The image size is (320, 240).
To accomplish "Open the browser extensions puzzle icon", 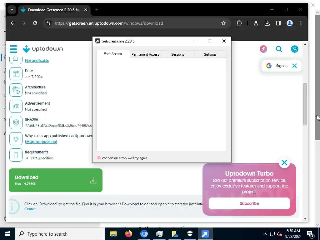I will [x=239, y=23].
